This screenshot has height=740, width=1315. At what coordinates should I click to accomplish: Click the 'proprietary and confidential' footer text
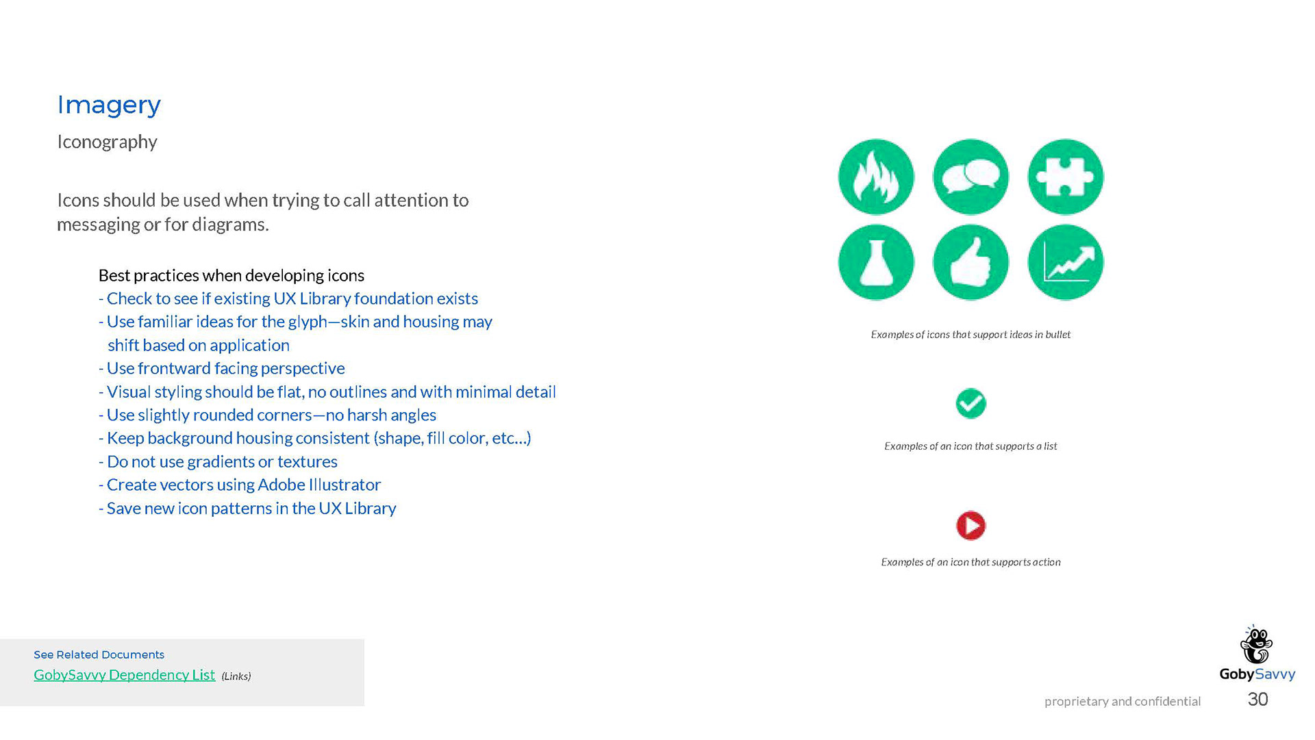tap(1123, 701)
